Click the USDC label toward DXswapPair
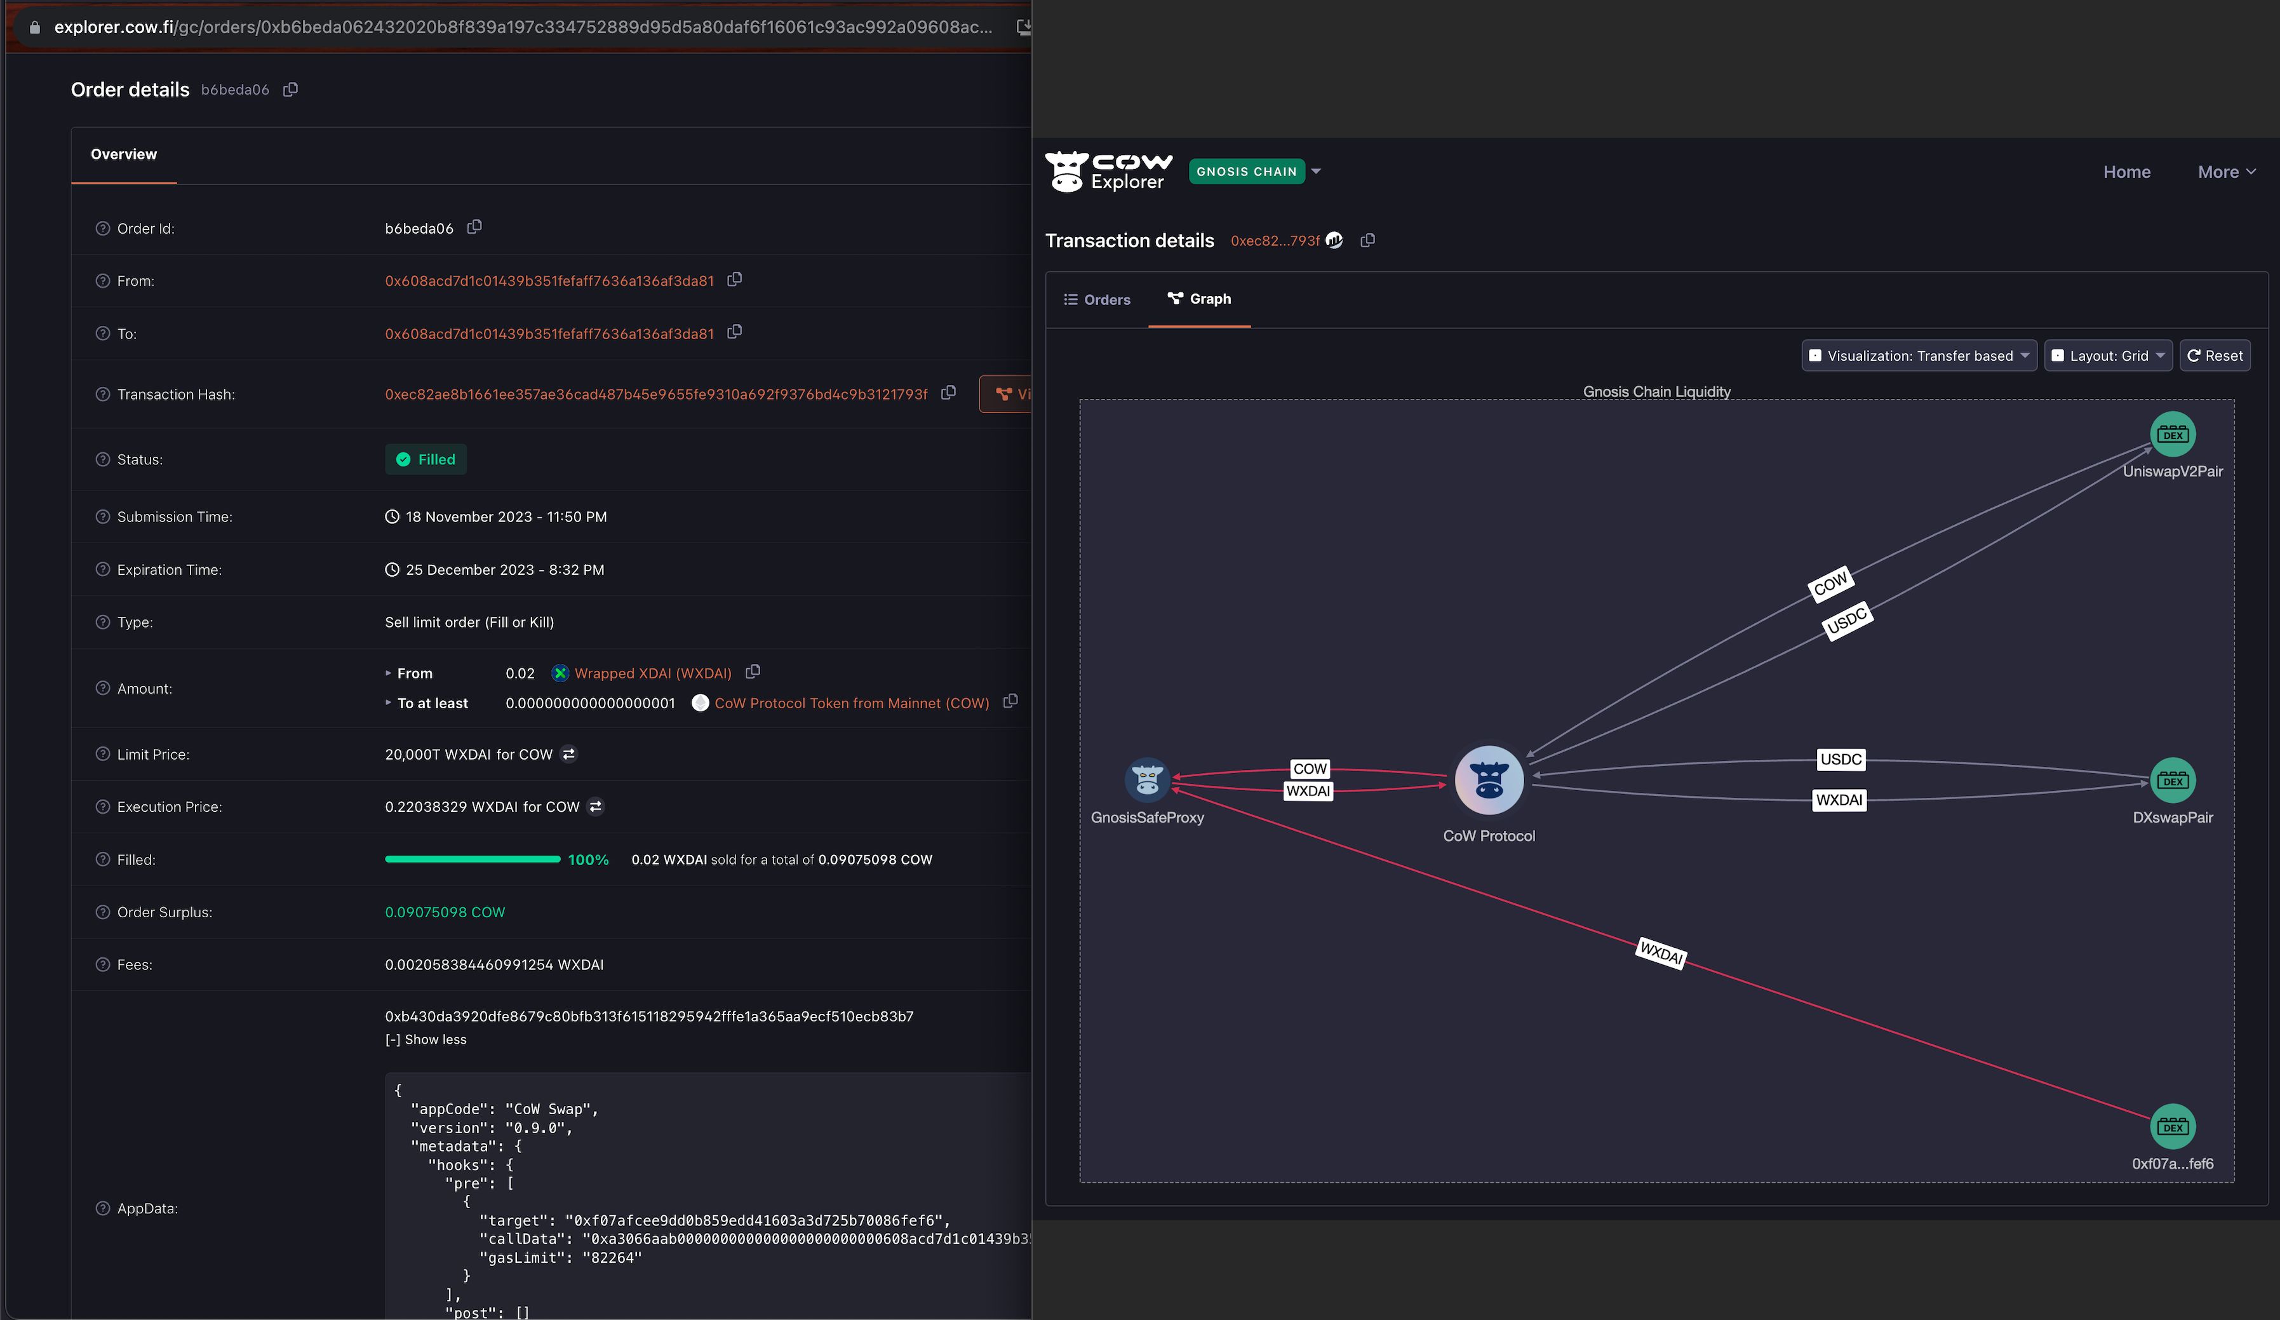Viewport: 2280px width, 1320px height. click(1841, 759)
